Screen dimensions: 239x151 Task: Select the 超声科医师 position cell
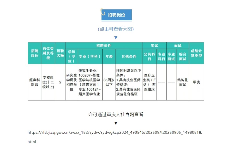pyautogui.click(x=34, y=82)
